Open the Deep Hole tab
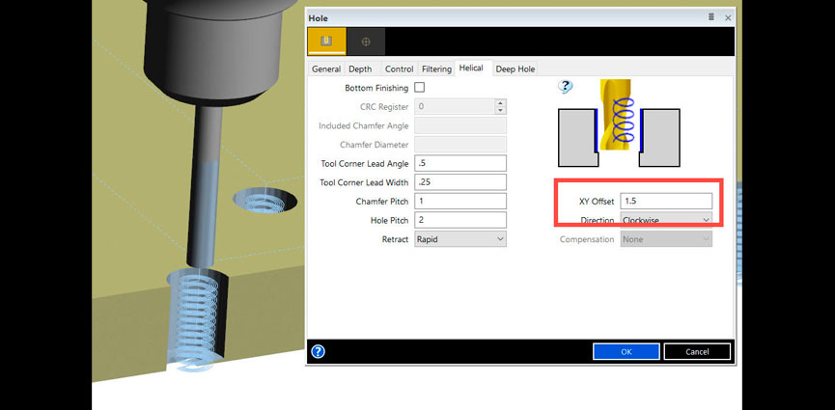 pyautogui.click(x=515, y=69)
